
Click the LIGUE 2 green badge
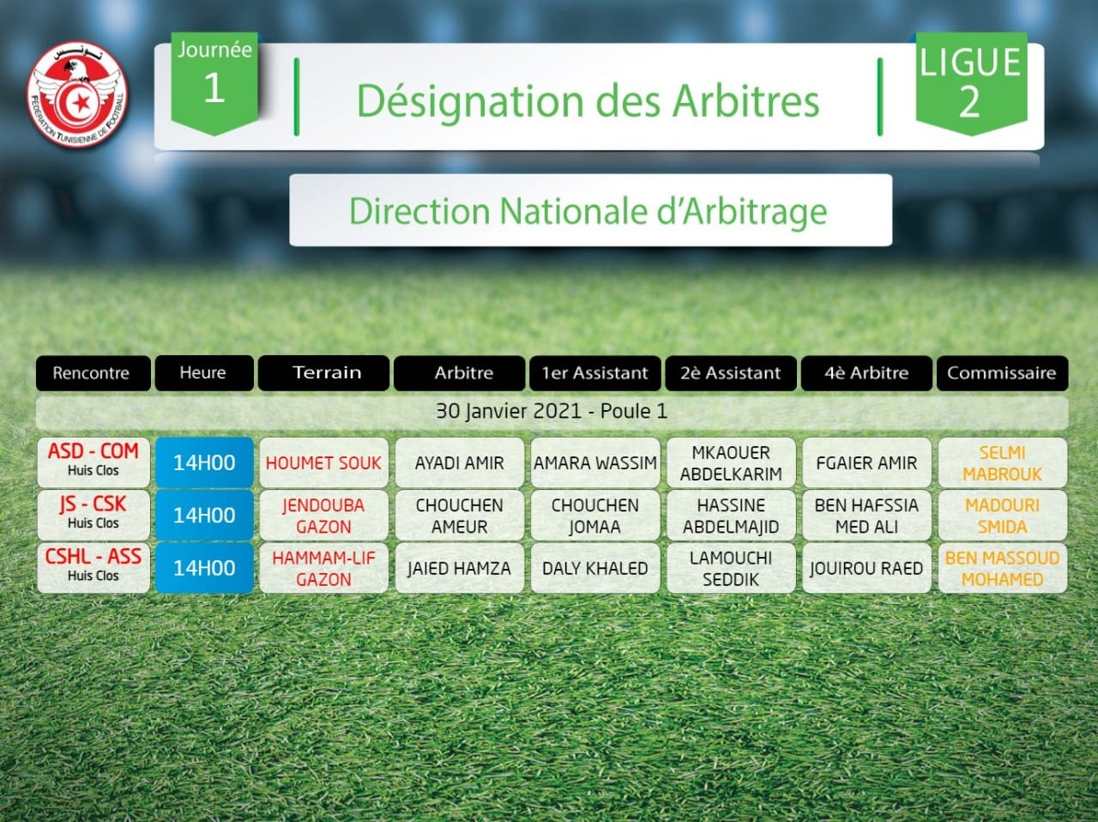pos(970,83)
